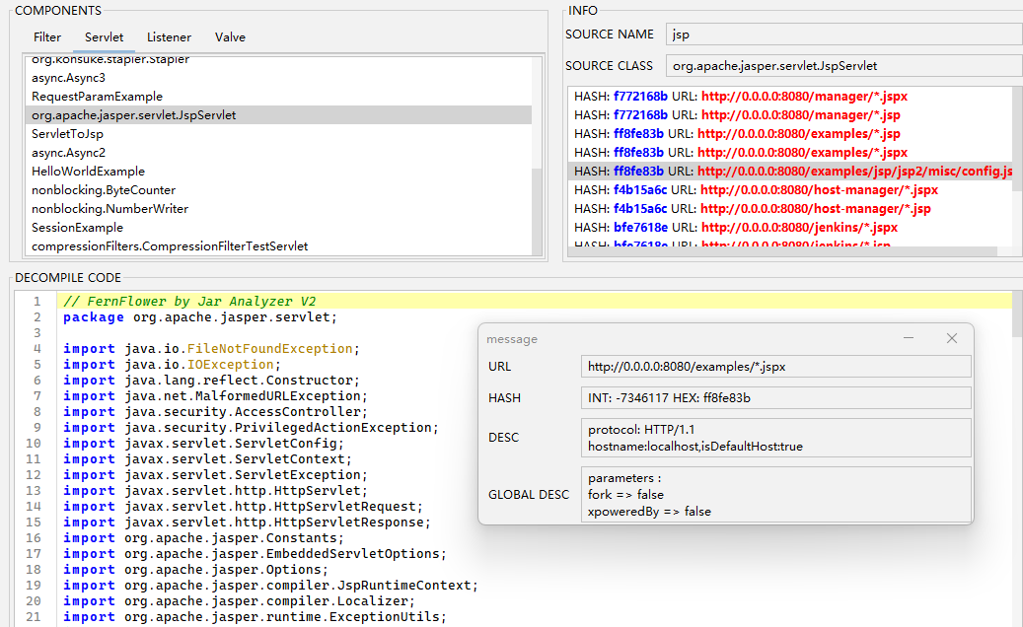This screenshot has height=627, width=1023.
Task: Switch to the Filter tab
Action: coord(47,37)
